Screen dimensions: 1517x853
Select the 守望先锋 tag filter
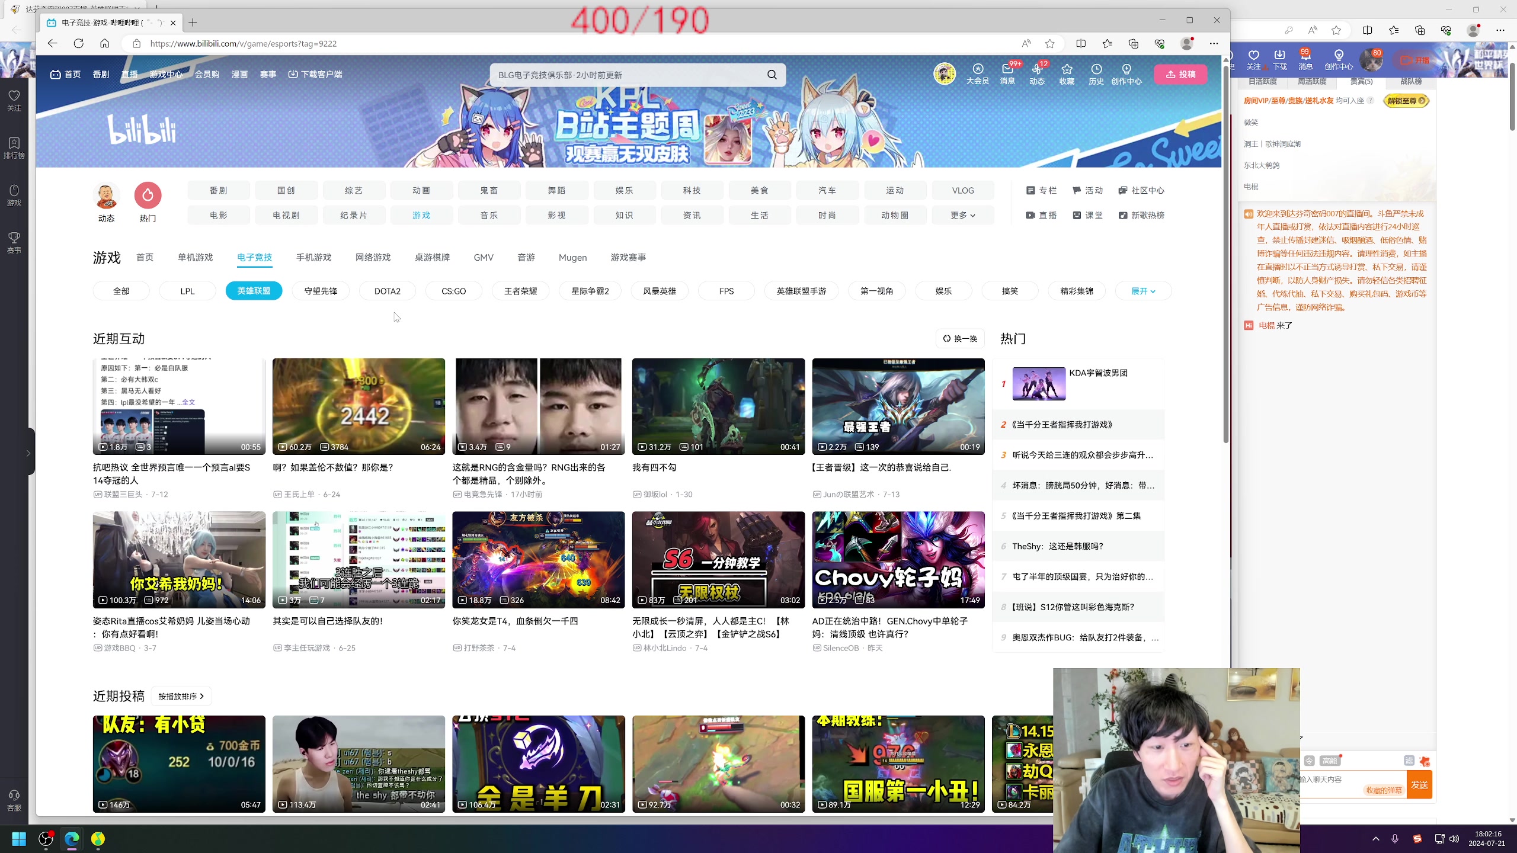click(321, 291)
